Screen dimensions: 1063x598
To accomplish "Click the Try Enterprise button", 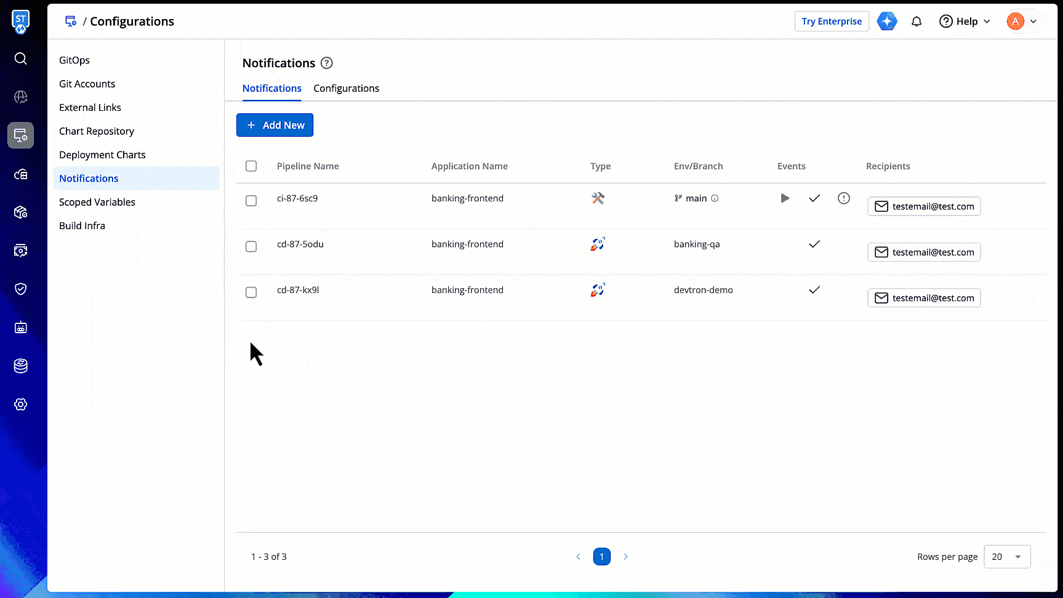I will pyautogui.click(x=831, y=22).
